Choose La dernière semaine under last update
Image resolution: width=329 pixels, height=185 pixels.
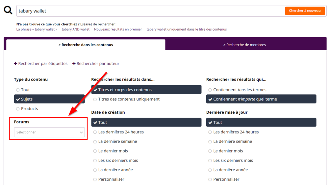(x=210, y=142)
